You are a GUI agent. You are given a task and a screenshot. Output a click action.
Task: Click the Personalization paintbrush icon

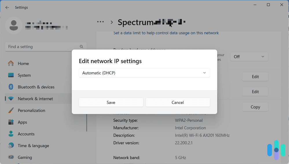pyautogui.click(x=11, y=110)
